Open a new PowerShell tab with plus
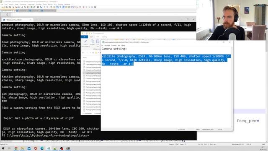The height and width of the screenshot is (151, 268). click(36, 20)
